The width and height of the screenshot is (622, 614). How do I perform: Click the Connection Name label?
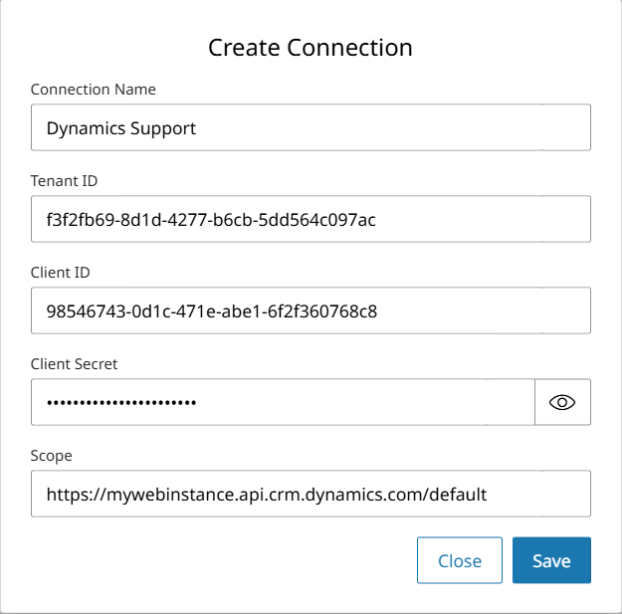[x=94, y=90]
